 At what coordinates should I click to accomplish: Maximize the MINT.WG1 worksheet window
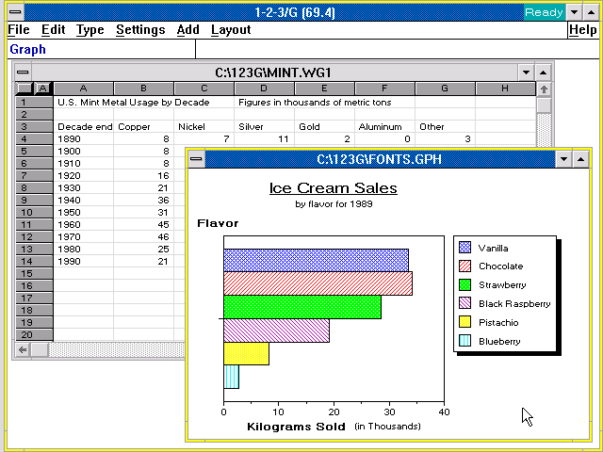pos(543,73)
